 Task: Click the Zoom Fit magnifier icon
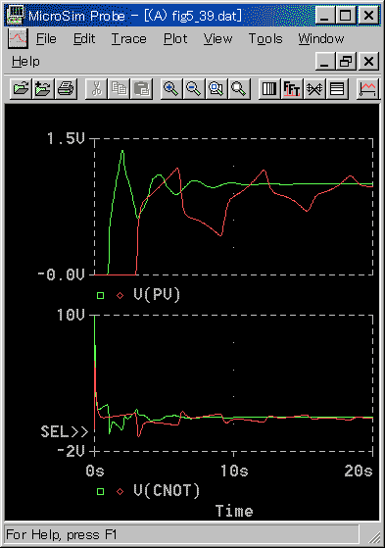tap(239, 89)
